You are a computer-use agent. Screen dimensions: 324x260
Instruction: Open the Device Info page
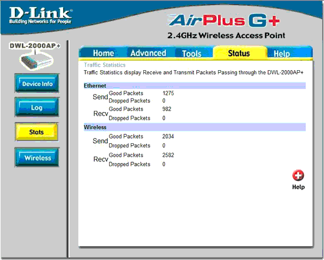coord(37,84)
